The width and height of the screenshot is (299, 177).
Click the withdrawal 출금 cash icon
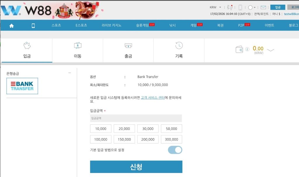point(128,46)
